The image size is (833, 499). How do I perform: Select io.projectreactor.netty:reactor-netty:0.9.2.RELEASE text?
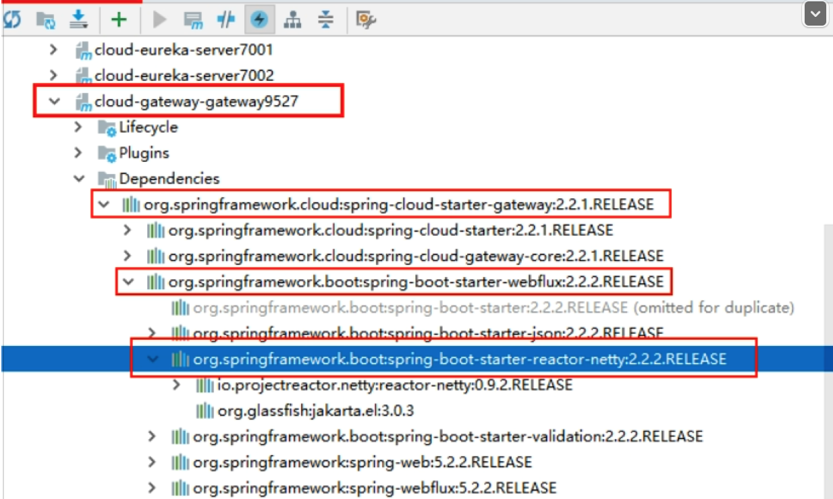395,385
